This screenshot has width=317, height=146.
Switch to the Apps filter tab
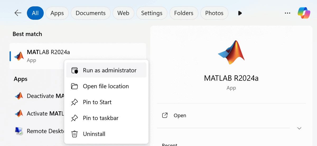[x=57, y=13]
